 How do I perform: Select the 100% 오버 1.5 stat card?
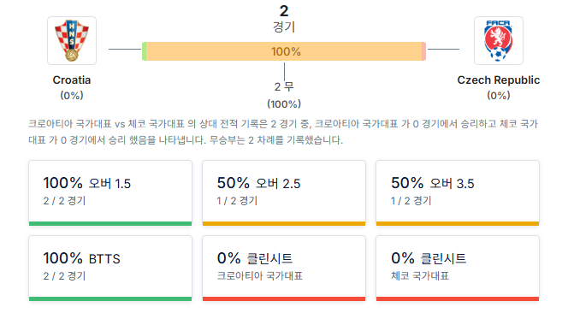pyautogui.click(x=110, y=193)
